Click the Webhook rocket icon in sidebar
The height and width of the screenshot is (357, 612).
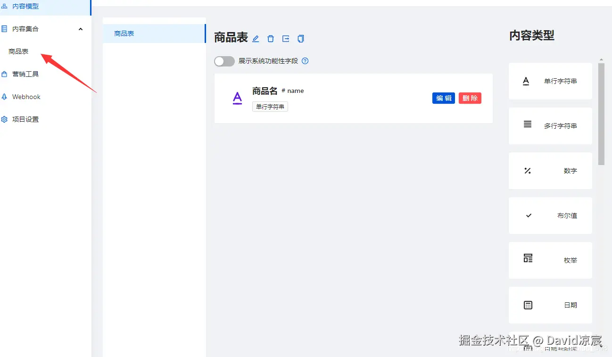click(x=21, y=97)
